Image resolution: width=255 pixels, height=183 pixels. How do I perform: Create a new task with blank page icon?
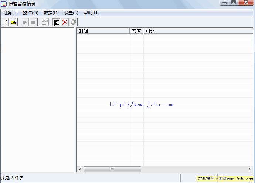tap(5, 22)
